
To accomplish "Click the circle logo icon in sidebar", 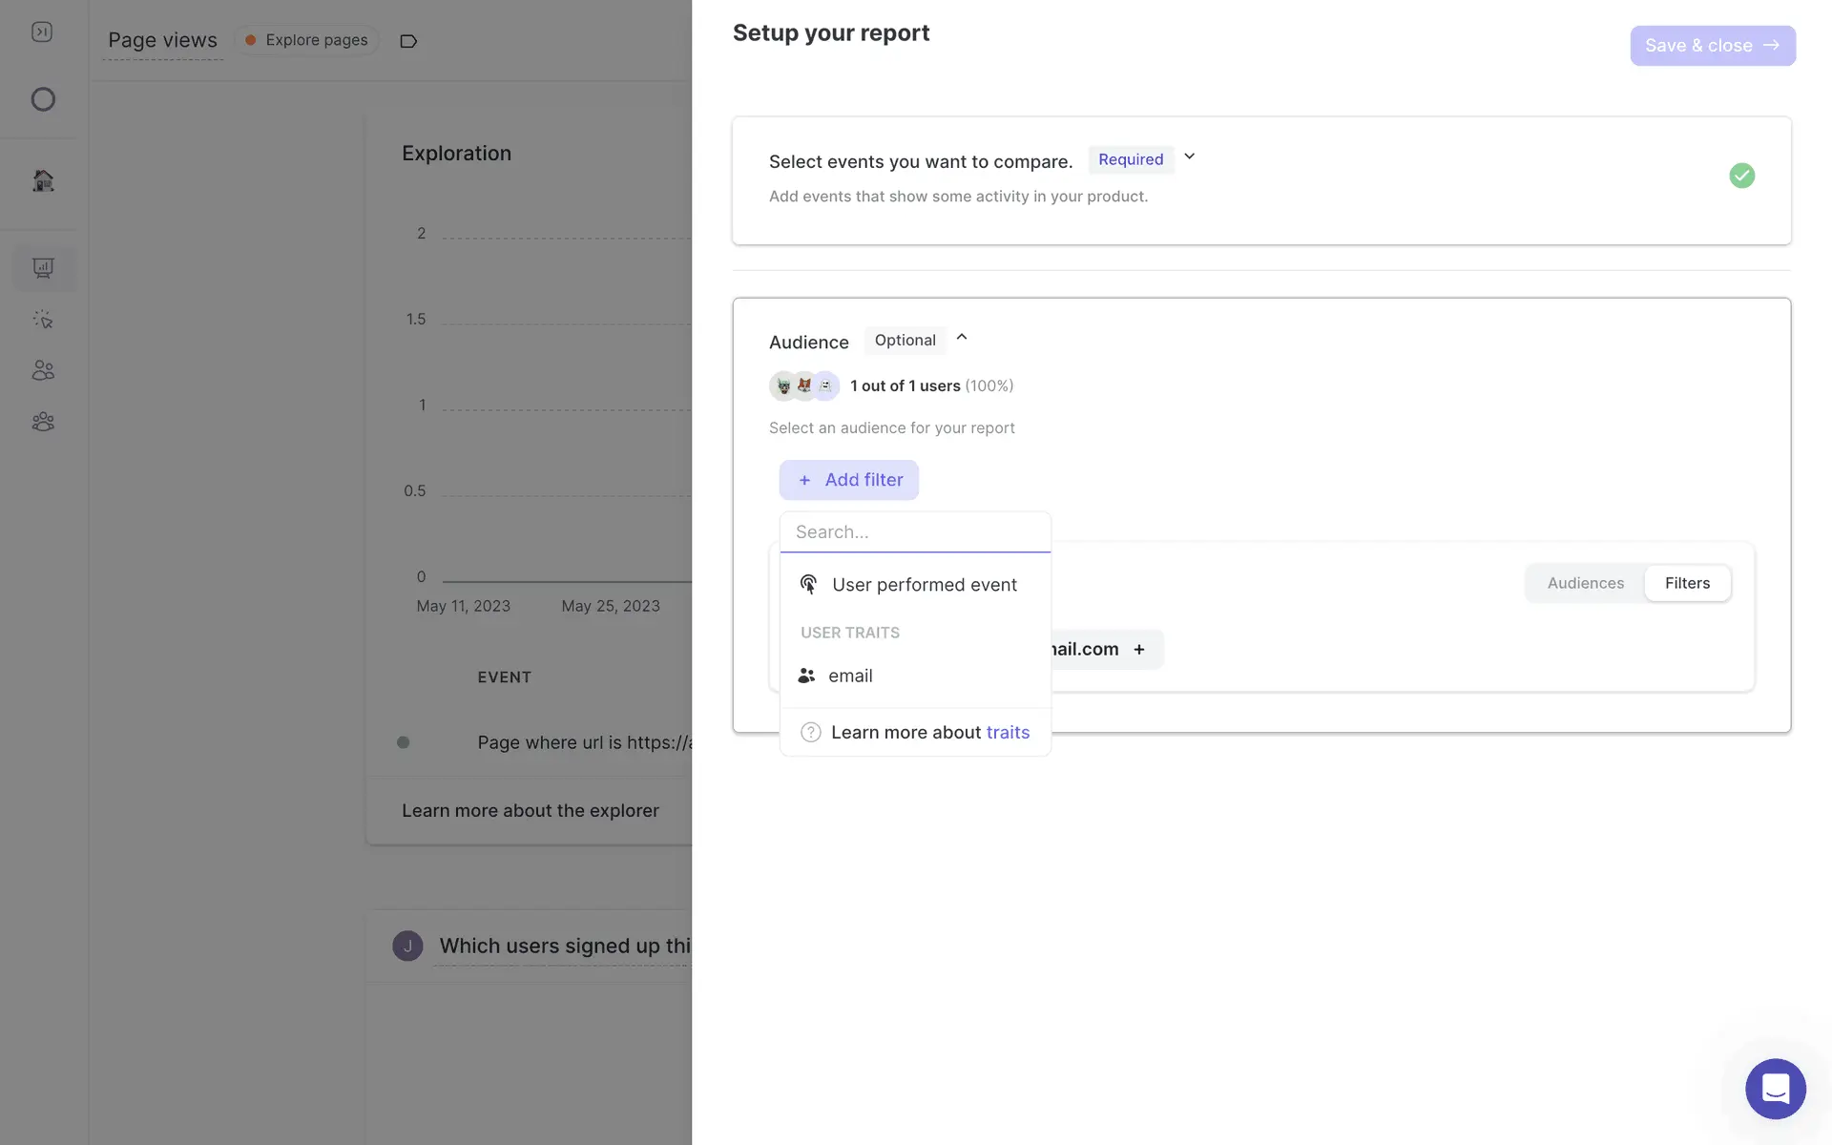I will (43, 99).
